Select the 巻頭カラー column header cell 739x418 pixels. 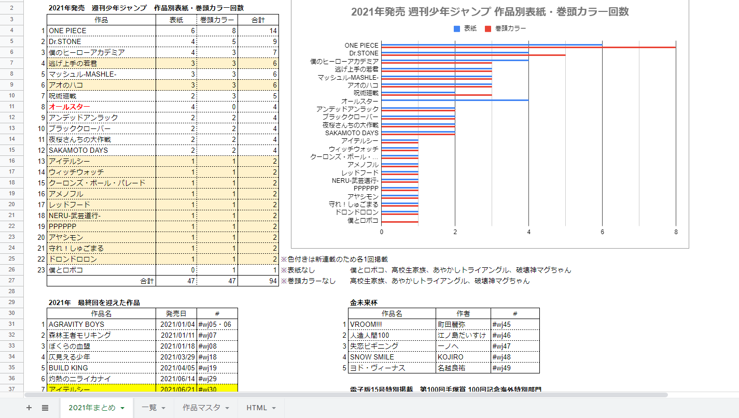pos(217,20)
